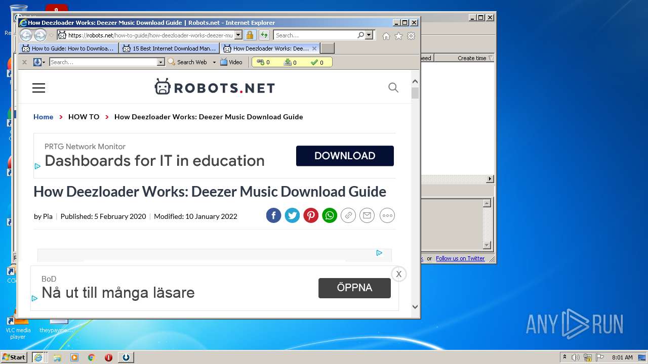Close the download toolbar with the X
The height and width of the screenshot is (364, 648).
coord(24,62)
